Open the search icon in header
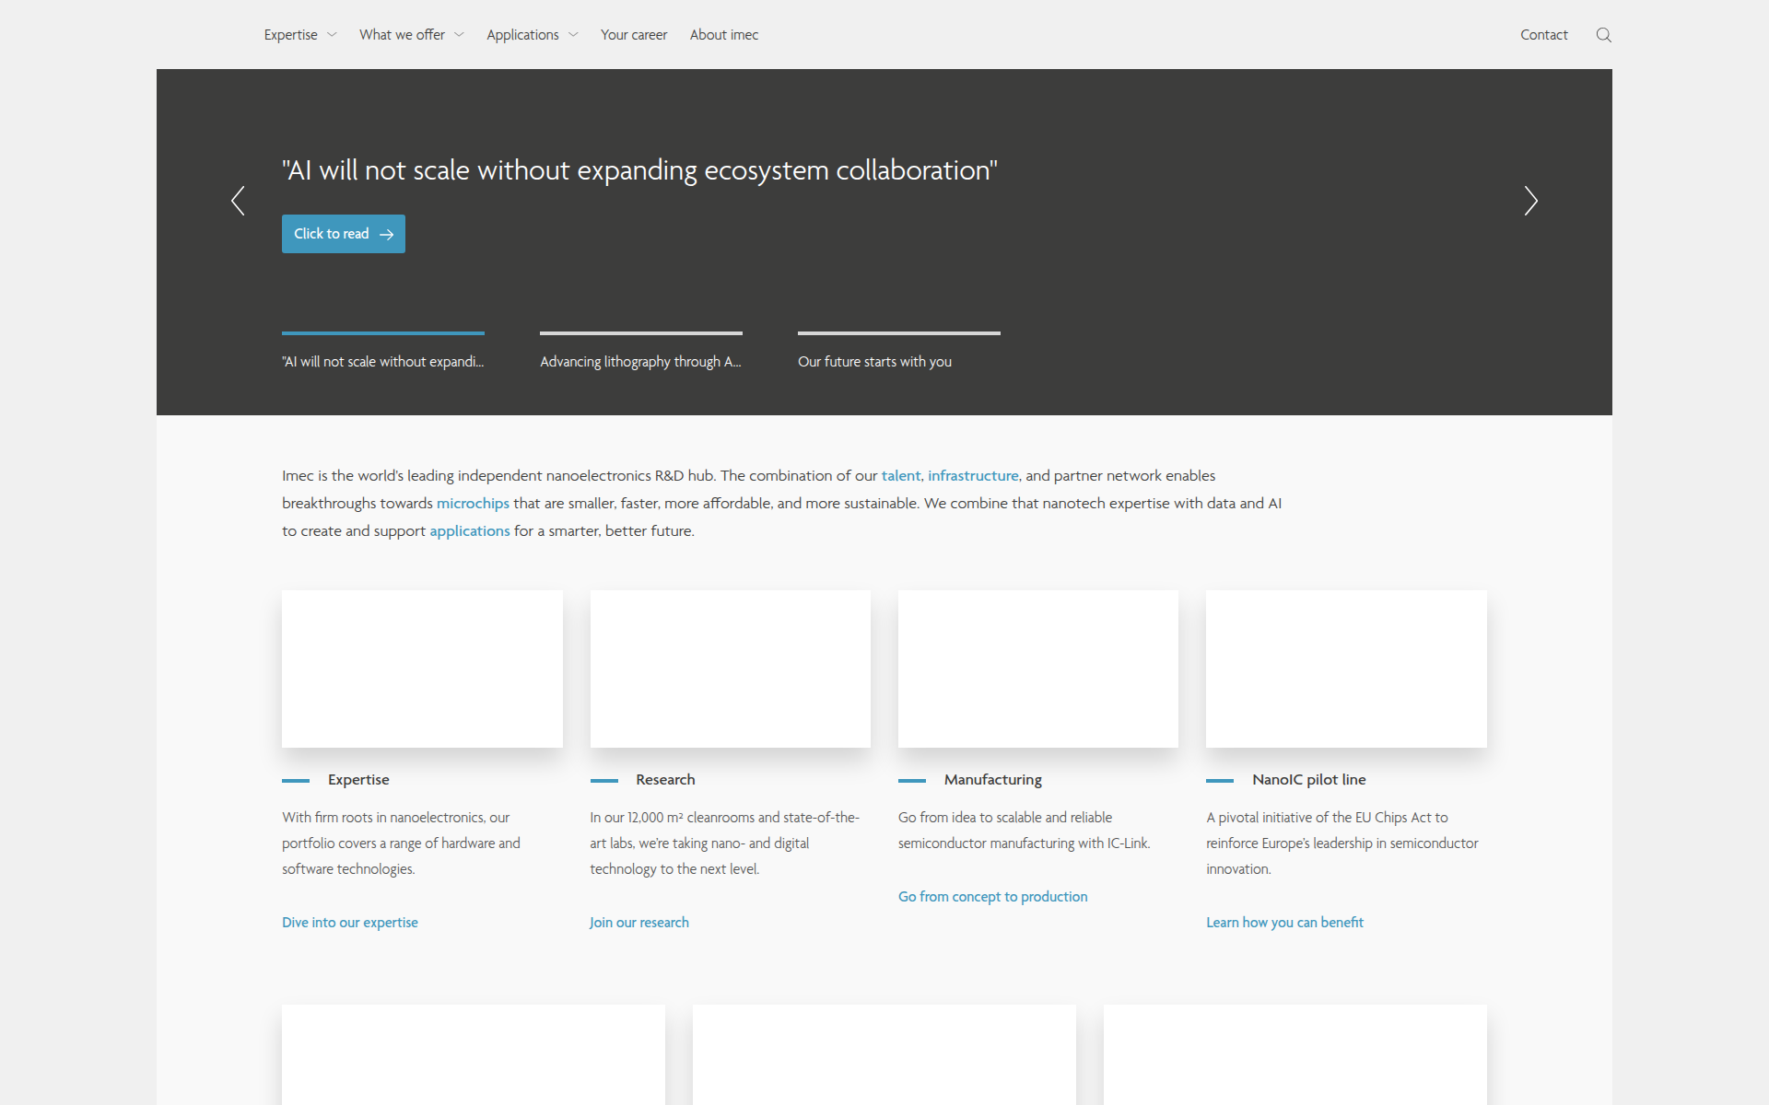 [1603, 35]
